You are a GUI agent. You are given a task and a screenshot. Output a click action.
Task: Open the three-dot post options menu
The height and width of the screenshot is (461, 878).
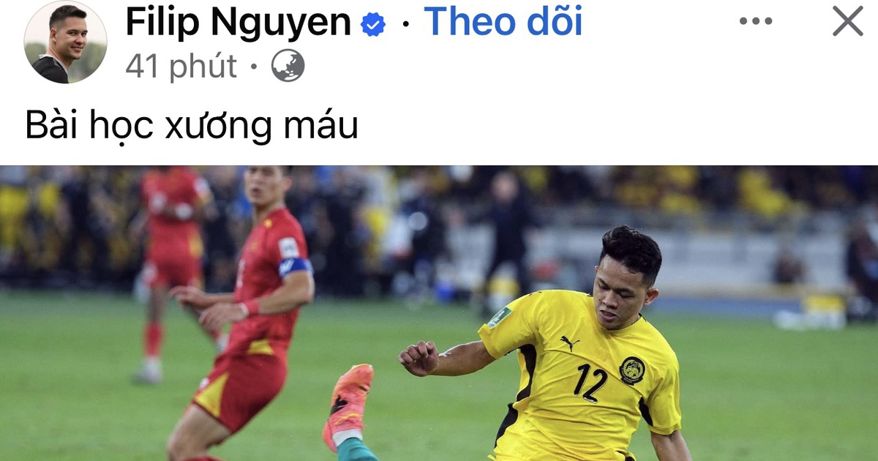tap(755, 21)
